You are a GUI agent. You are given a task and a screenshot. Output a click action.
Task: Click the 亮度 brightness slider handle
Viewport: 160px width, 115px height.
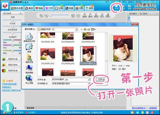point(12,20)
